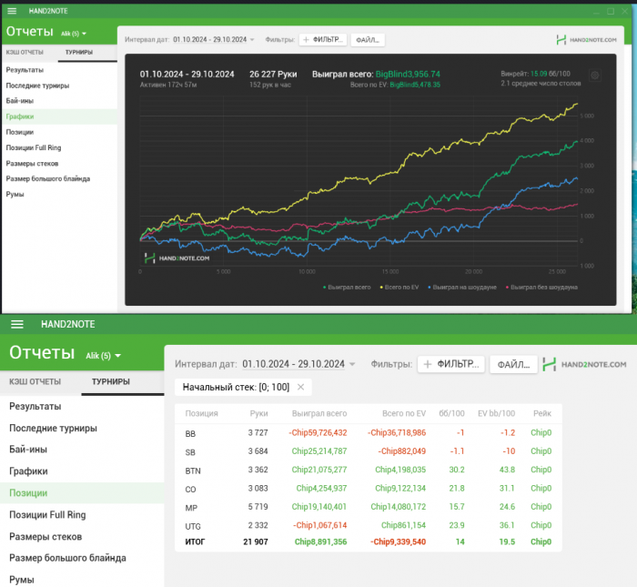Viewport: 637px width, 587px height.
Task: Expand Alik (5) player dropdown in the positions window
Action: click(103, 355)
